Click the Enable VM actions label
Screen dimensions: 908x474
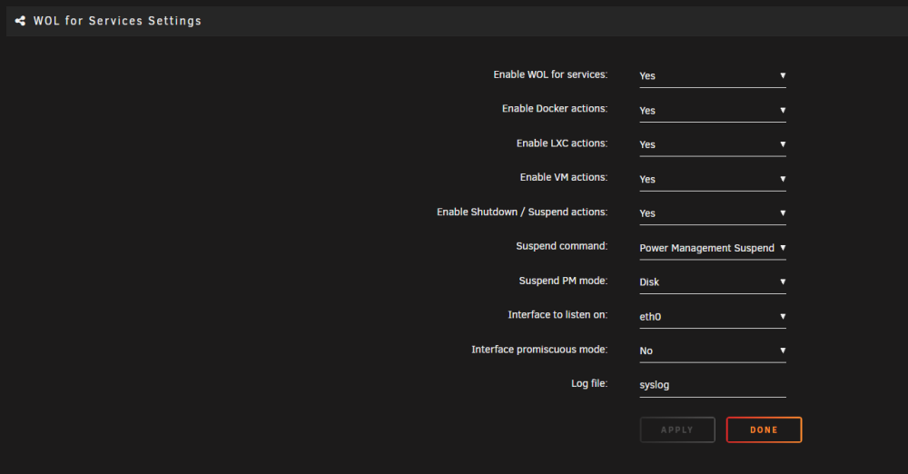(x=564, y=177)
